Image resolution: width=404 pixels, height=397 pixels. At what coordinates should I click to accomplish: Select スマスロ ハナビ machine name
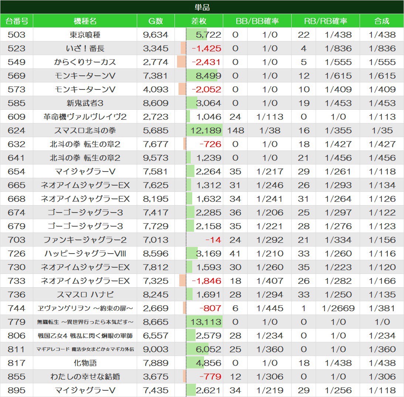85,294
